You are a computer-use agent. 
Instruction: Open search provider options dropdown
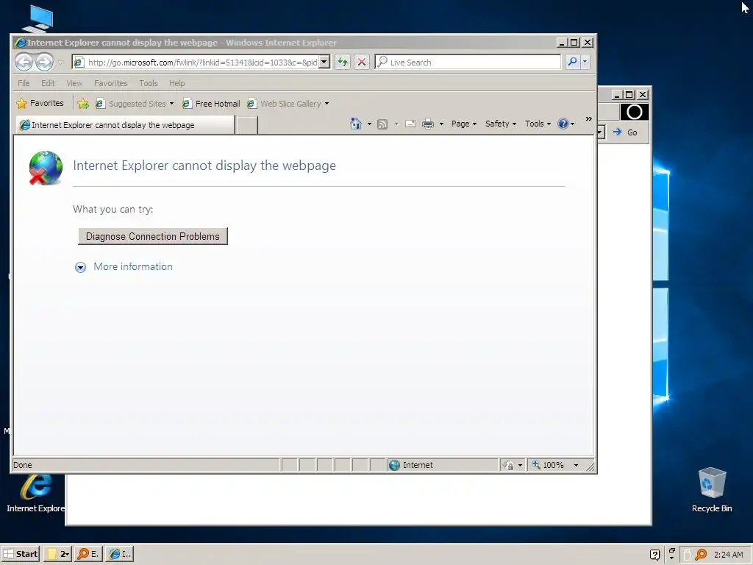[x=585, y=62]
